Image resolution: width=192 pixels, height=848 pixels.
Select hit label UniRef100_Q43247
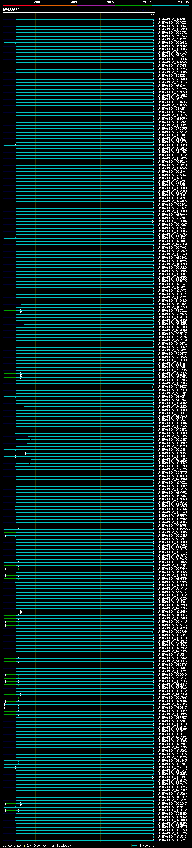pyautogui.click(x=172, y=284)
